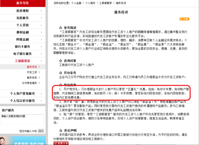Click the text 工商银行代发工资个人客户
The width and height of the screenshot is (199, 145).
(x=77, y=65)
